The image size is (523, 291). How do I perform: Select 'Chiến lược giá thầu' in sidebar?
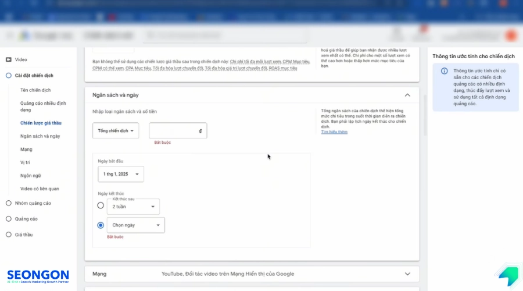tap(41, 123)
